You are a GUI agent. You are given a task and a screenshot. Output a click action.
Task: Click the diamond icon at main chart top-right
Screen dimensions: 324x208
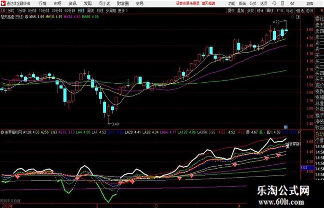click(x=292, y=17)
